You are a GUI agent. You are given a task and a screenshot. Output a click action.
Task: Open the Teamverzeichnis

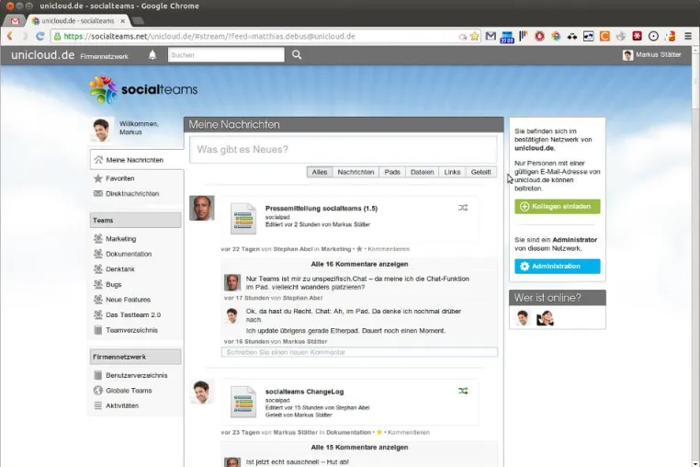pos(131,330)
